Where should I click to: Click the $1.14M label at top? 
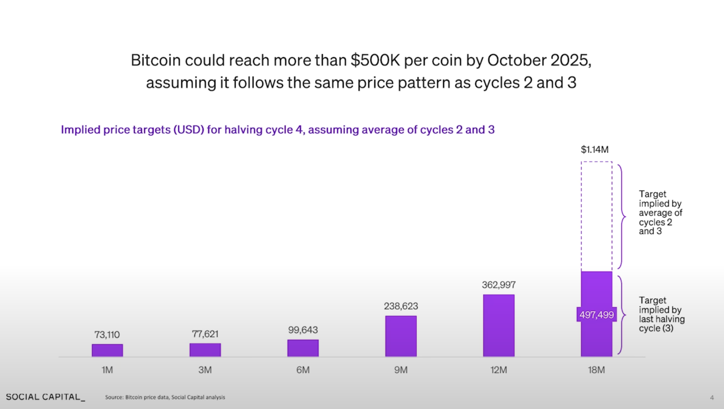click(x=595, y=150)
